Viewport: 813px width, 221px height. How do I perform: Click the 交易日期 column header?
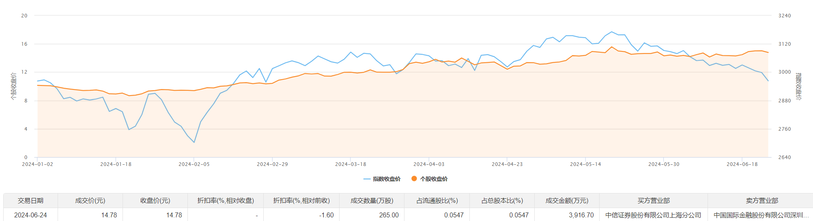click(30, 201)
